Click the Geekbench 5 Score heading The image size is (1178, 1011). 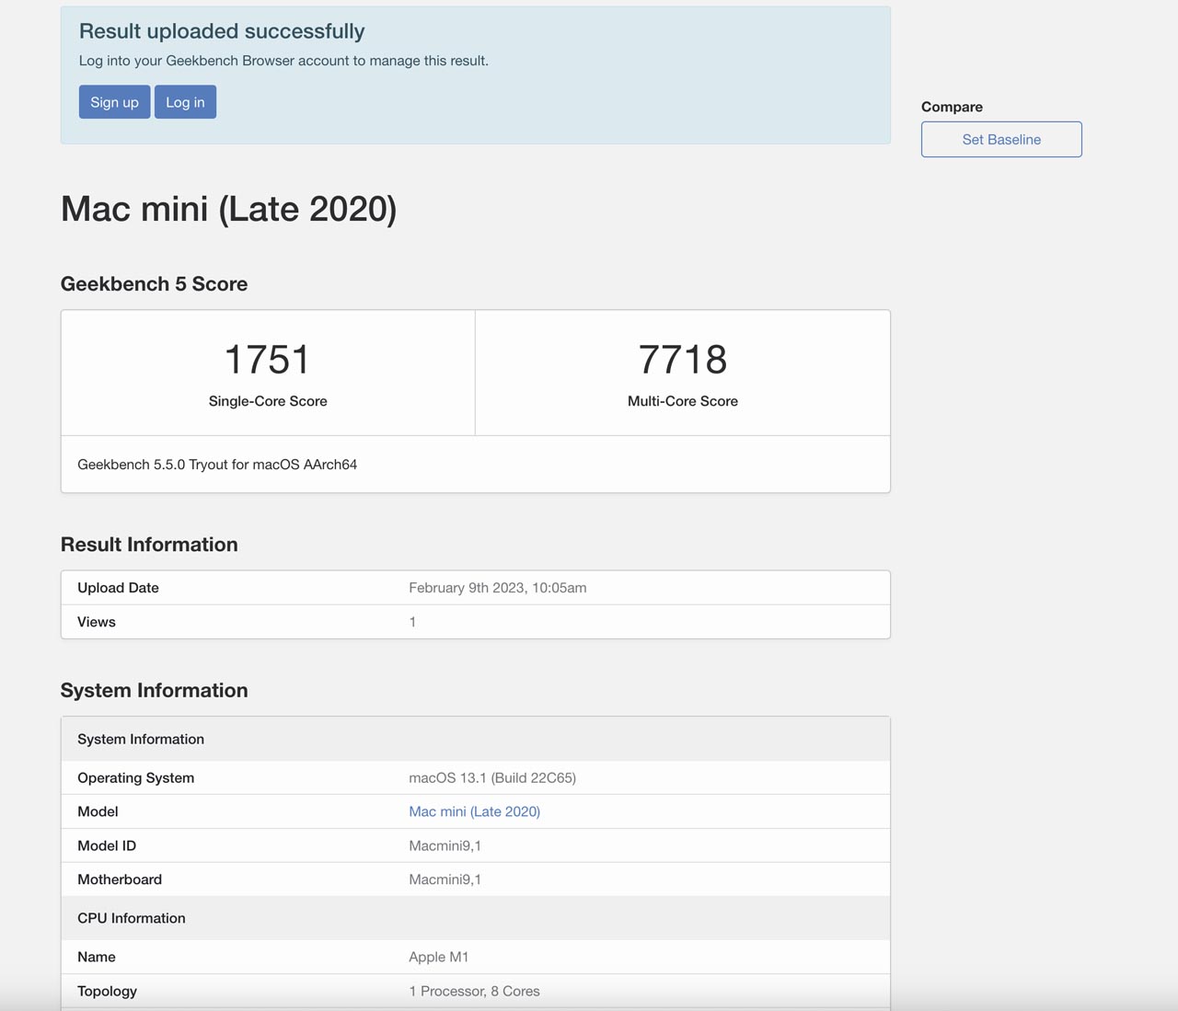[154, 284]
